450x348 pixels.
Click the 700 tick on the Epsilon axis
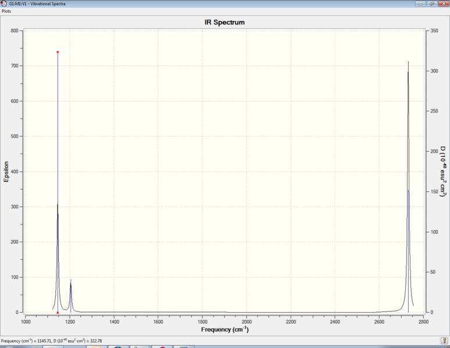click(15, 66)
